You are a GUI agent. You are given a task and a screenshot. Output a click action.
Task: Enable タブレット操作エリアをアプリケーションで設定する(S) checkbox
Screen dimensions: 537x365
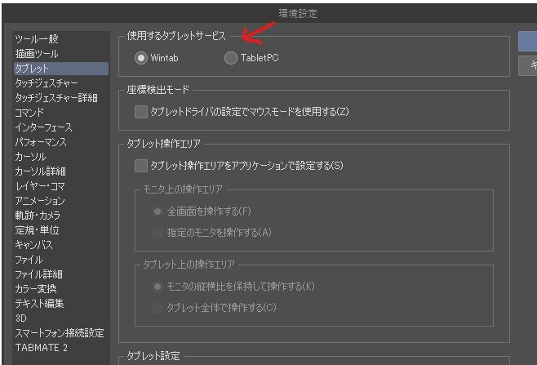coord(140,166)
